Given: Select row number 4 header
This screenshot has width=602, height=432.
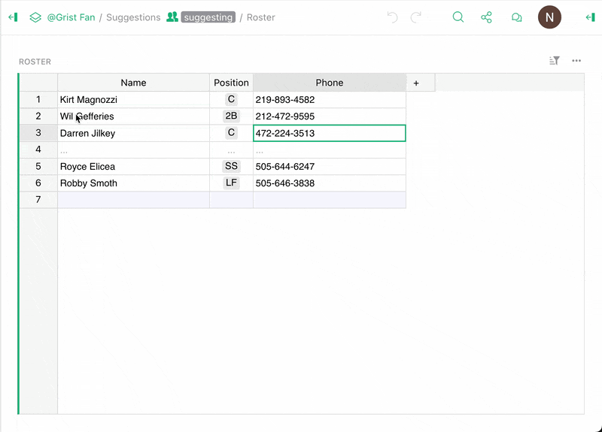Looking at the screenshot, I should click(x=38, y=150).
